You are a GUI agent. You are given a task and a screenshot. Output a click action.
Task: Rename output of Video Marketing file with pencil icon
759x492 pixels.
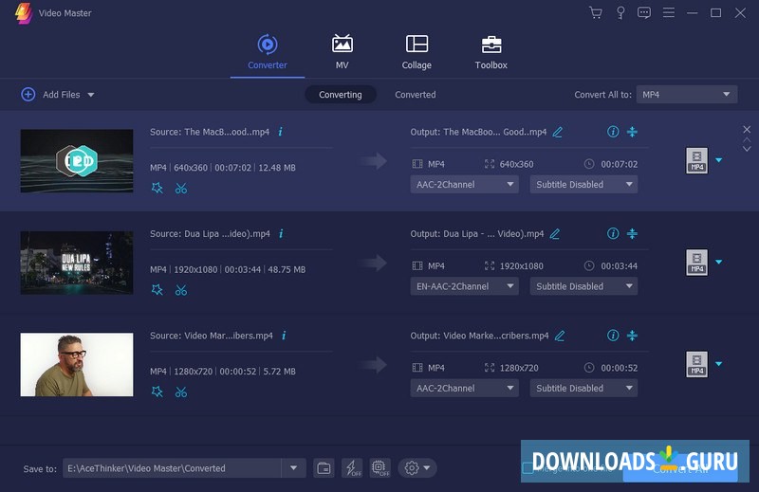[560, 336]
